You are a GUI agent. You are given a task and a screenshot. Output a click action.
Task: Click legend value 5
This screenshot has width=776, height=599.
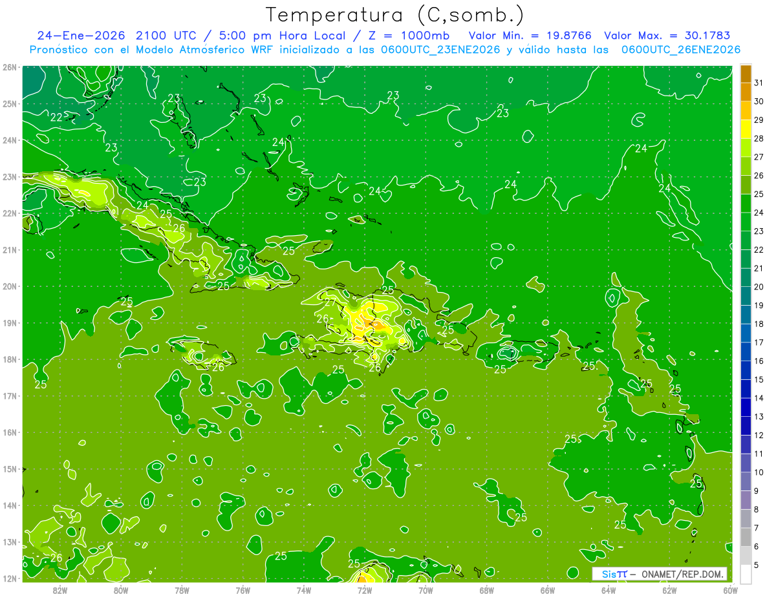pos(757,565)
